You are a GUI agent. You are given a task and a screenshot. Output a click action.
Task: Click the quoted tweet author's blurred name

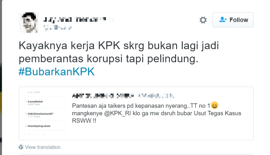pos(103,96)
